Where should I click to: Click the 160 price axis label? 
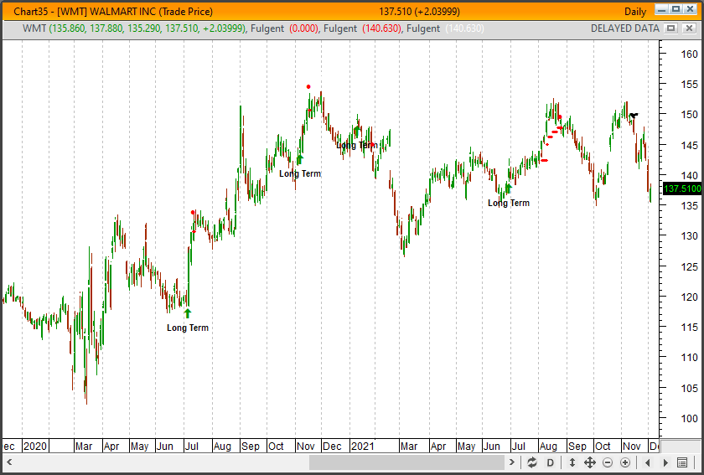(x=689, y=54)
